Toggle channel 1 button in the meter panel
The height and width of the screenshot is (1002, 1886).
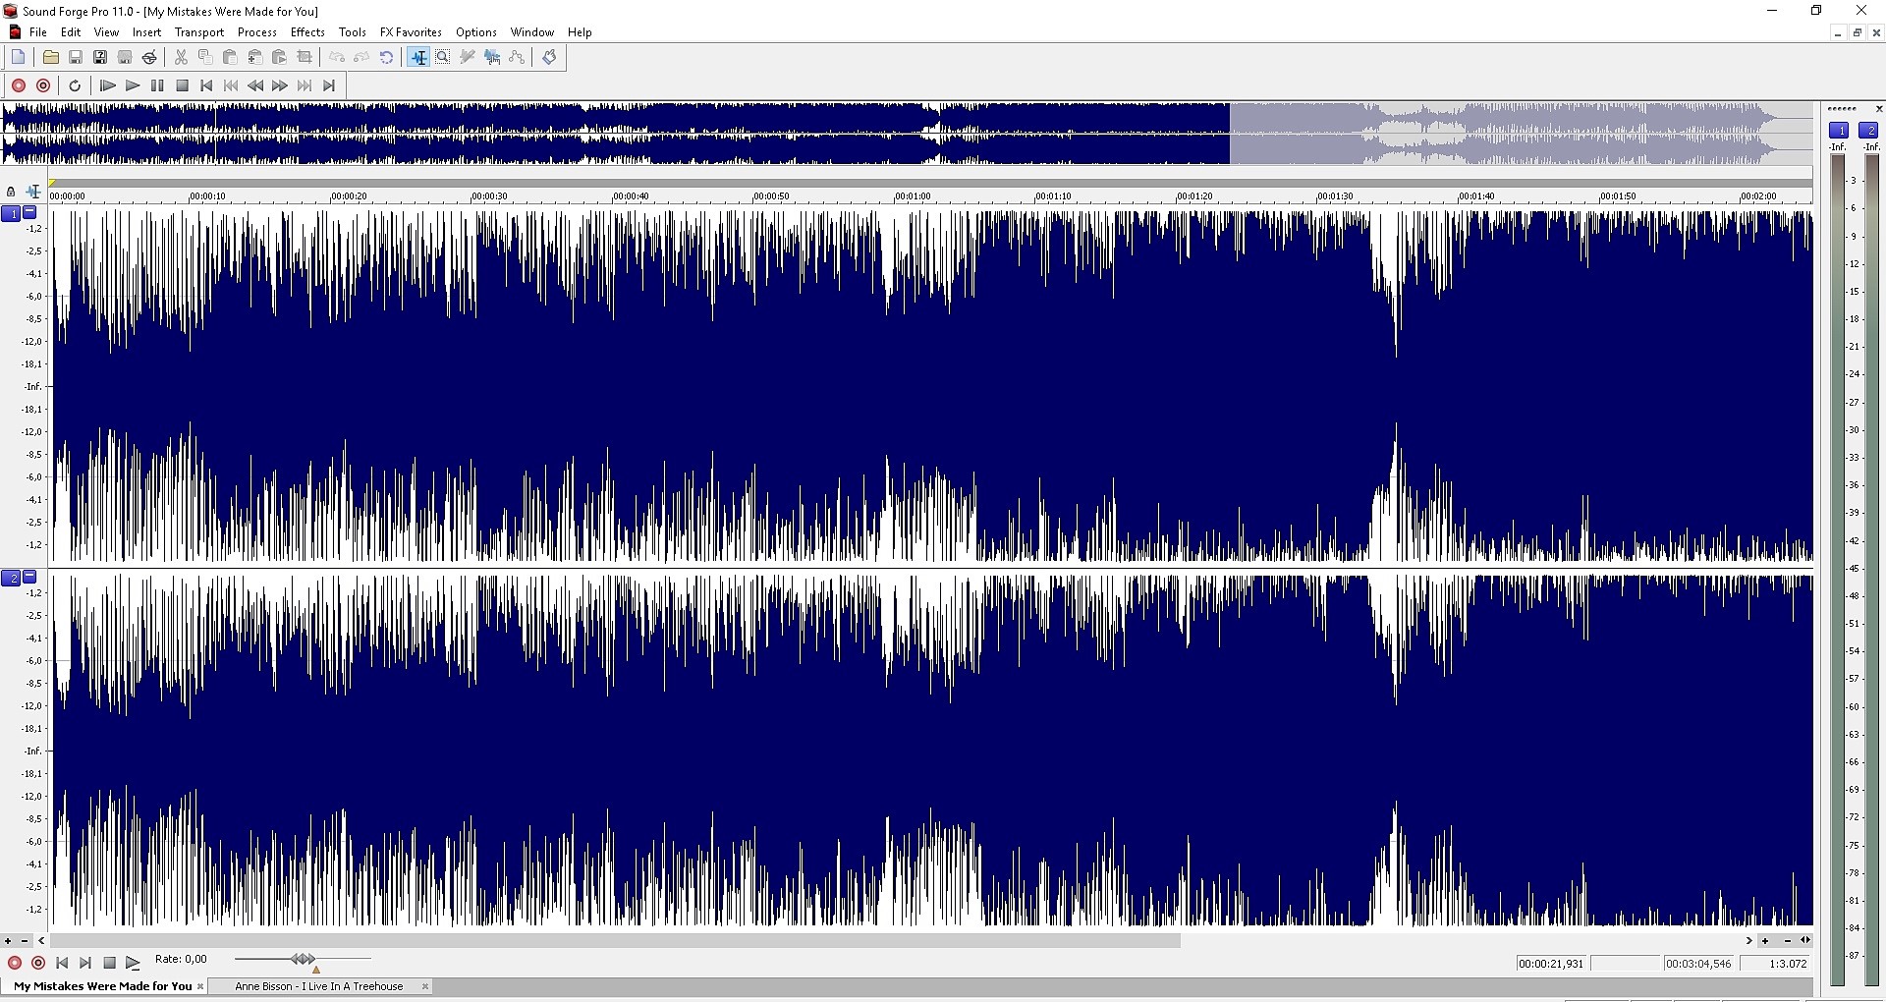point(1839,130)
